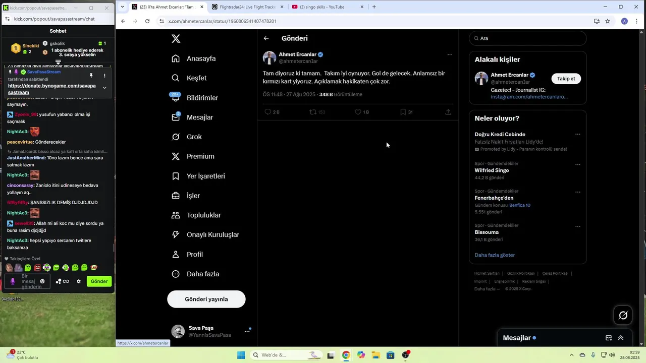Open the Gizlilik Politikası footer link
Screen dimensions: 646x363
coord(521,273)
